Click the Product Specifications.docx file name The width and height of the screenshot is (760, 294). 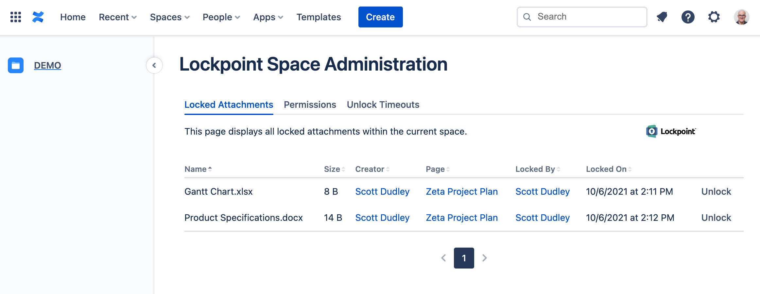244,218
